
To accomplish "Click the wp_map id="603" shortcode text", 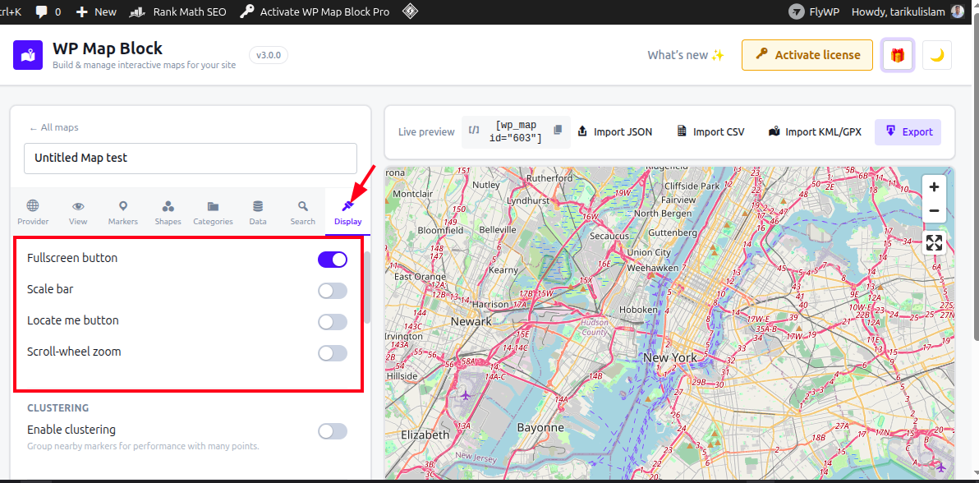I will click(516, 131).
